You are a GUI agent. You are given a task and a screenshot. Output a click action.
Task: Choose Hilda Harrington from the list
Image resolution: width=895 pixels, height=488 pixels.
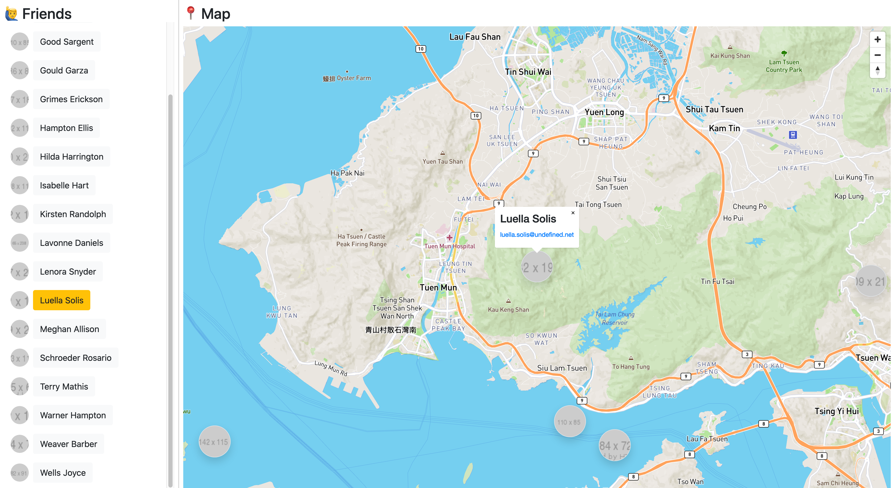tap(72, 156)
